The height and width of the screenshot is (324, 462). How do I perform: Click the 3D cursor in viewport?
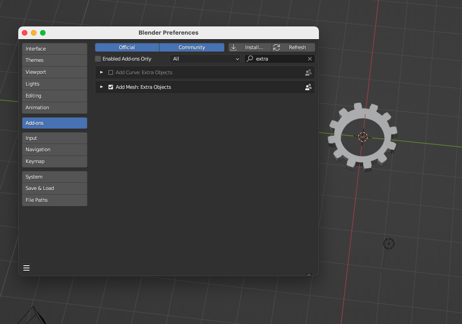pyautogui.click(x=363, y=137)
